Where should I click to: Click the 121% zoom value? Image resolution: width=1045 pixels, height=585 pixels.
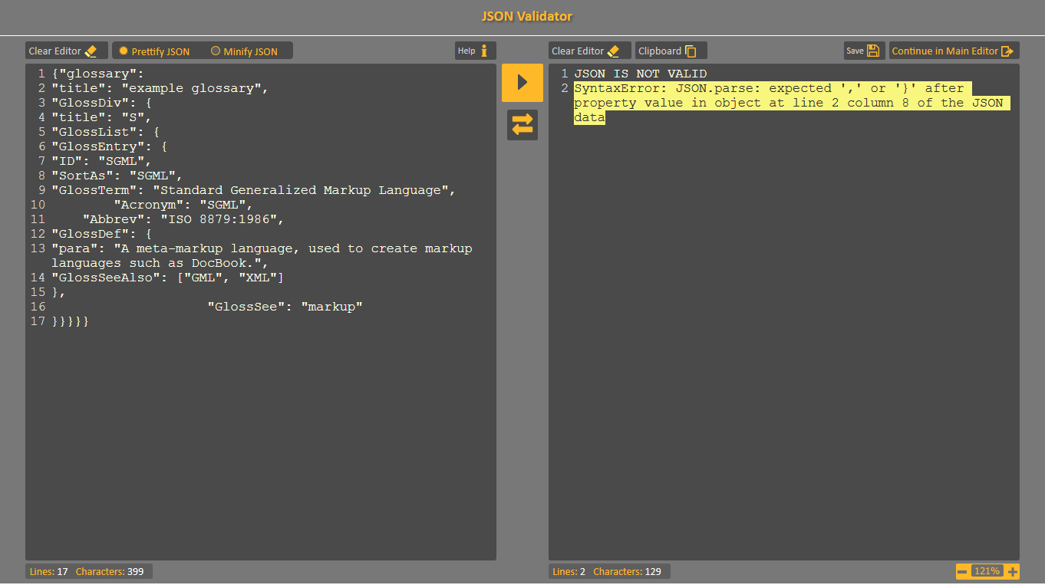point(987,571)
